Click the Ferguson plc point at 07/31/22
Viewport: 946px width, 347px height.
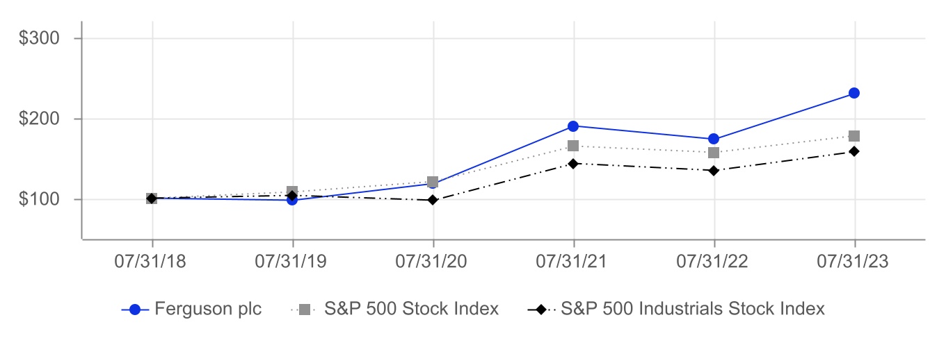[714, 139]
